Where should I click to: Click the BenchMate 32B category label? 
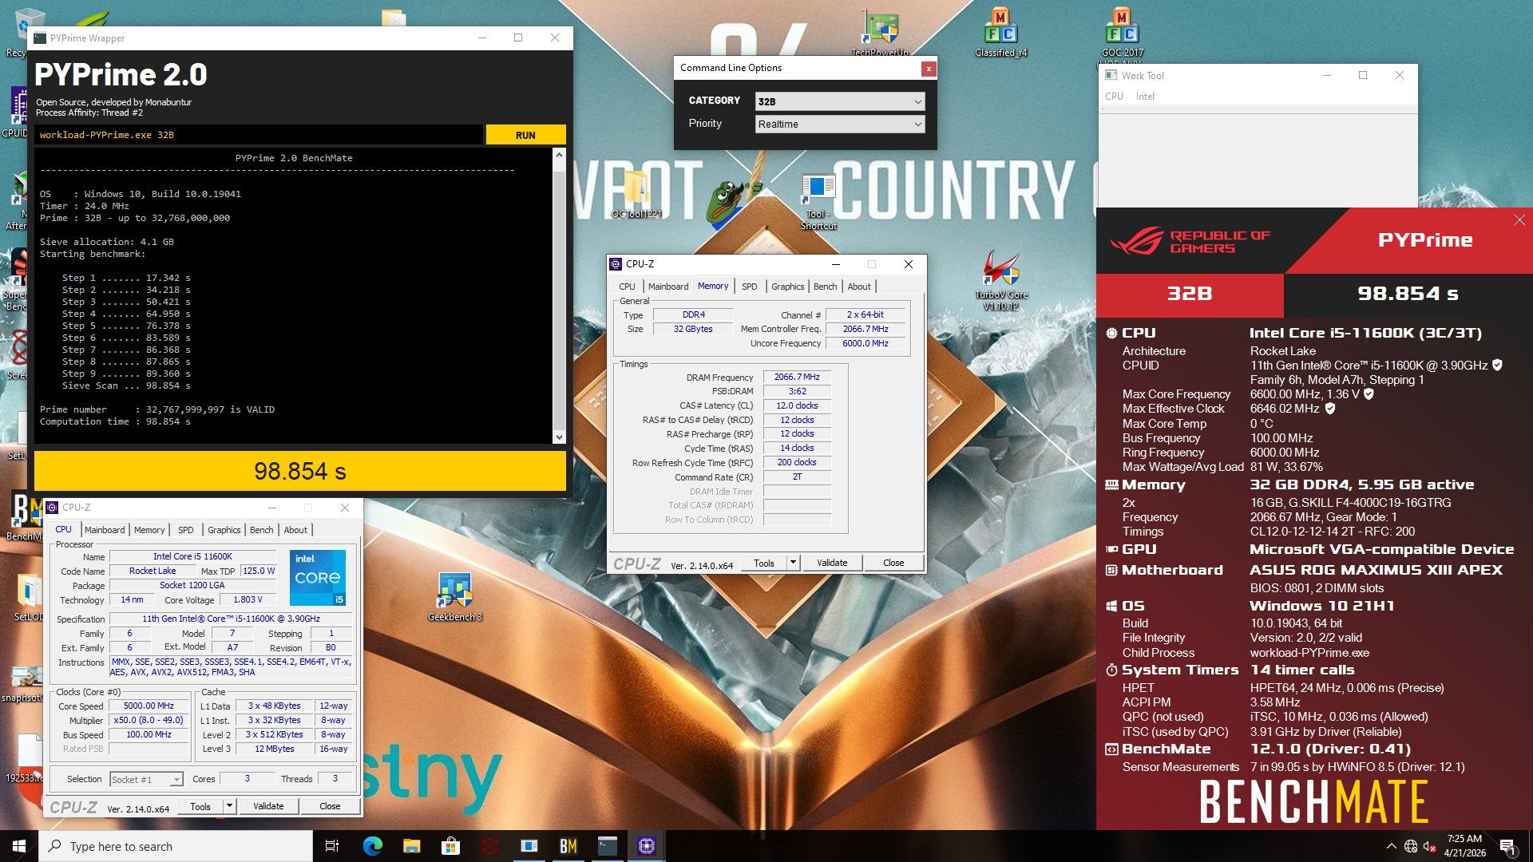coord(1190,294)
